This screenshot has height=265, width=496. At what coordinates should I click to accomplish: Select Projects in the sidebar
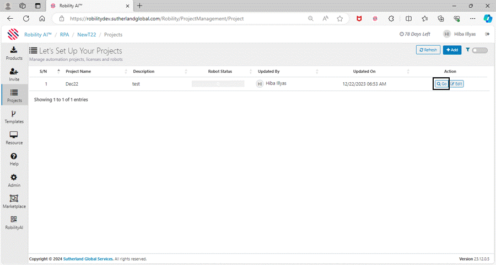click(x=14, y=96)
